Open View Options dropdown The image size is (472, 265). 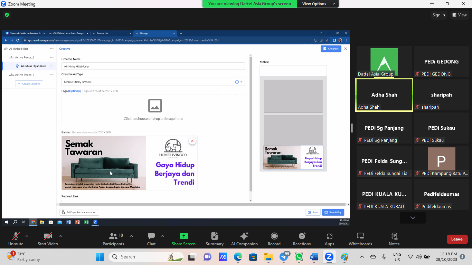point(319,4)
